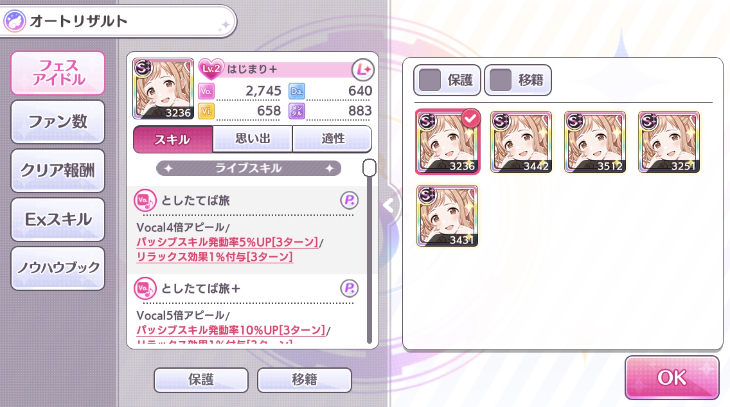Click the bottom 移籍 button
Viewport: 730px width, 407px height.
pyautogui.click(x=304, y=380)
